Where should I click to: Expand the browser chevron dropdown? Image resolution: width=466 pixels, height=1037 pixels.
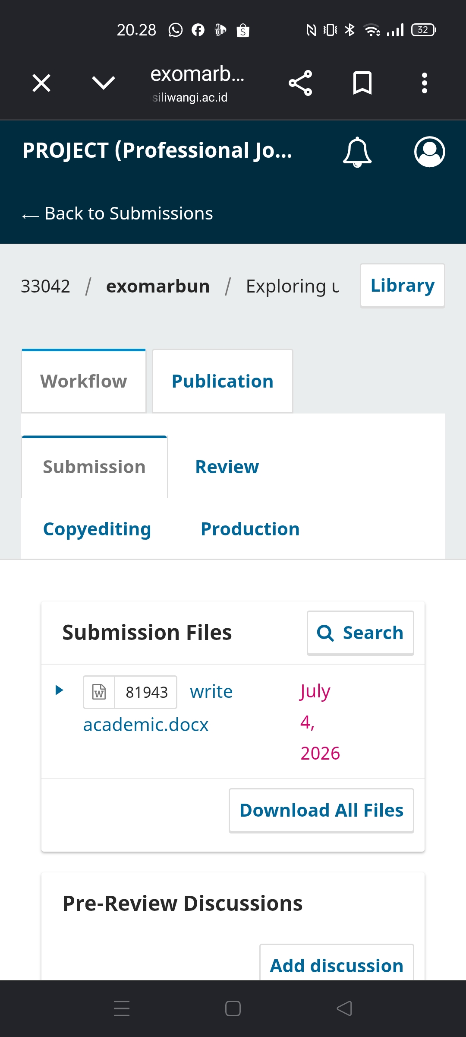[x=104, y=83]
